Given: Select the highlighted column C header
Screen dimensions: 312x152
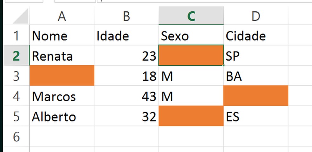Looking at the screenshot, I should [x=191, y=16].
